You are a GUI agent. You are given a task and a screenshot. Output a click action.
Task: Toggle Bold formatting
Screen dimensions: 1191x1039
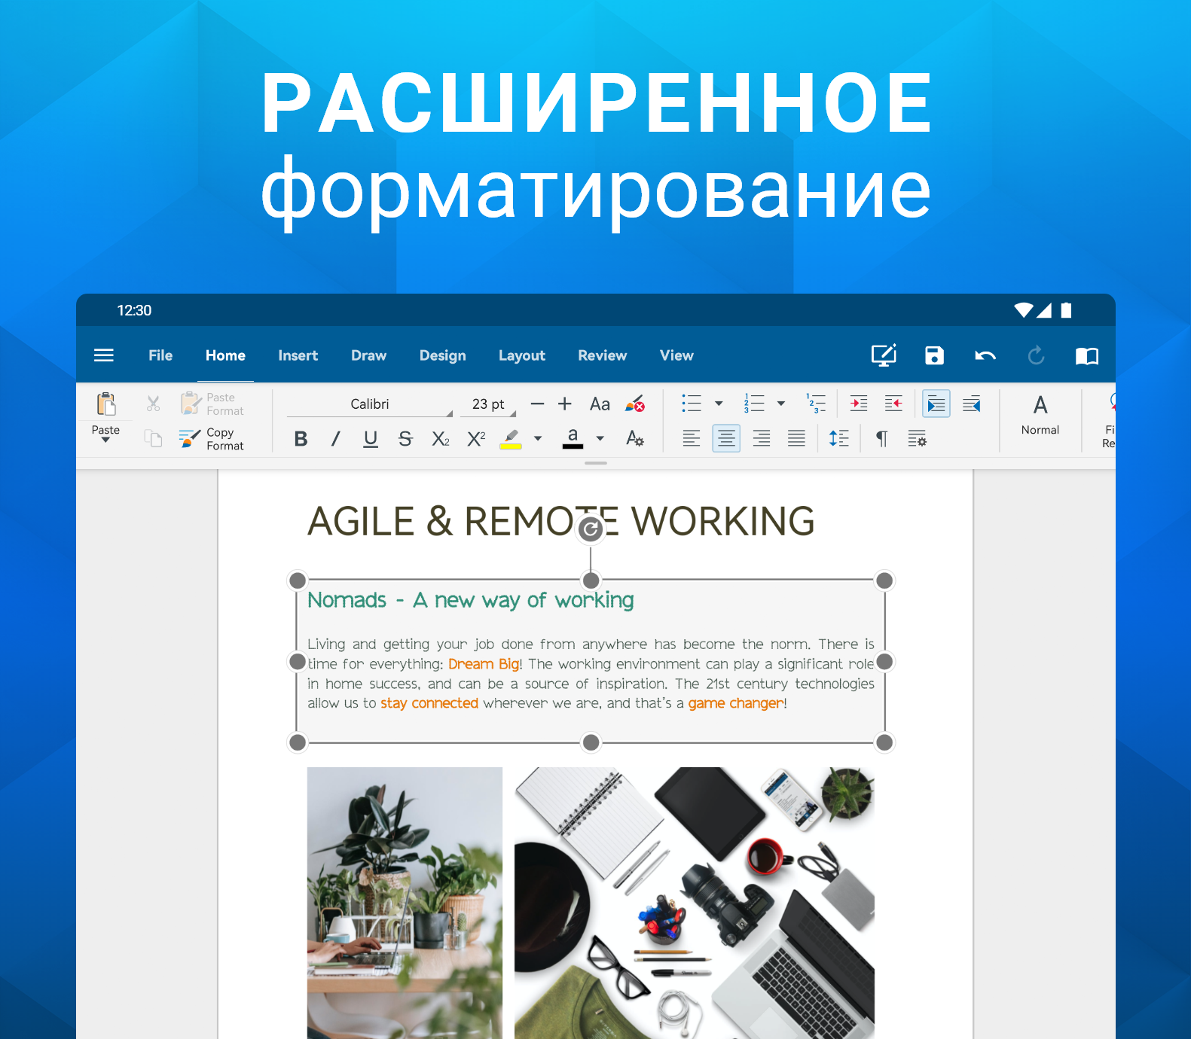[x=301, y=439]
